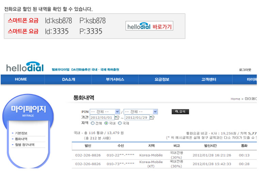Open the HOME navigation menu item
Viewport: 259px width, 184px height.
[21, 79]
